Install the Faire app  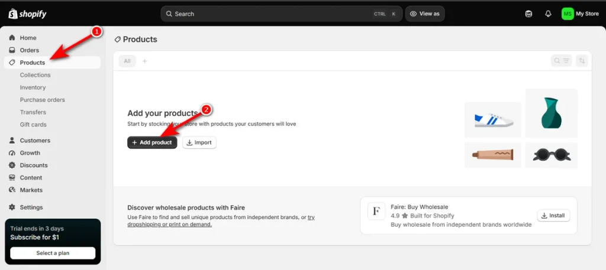tap(553, 216)
